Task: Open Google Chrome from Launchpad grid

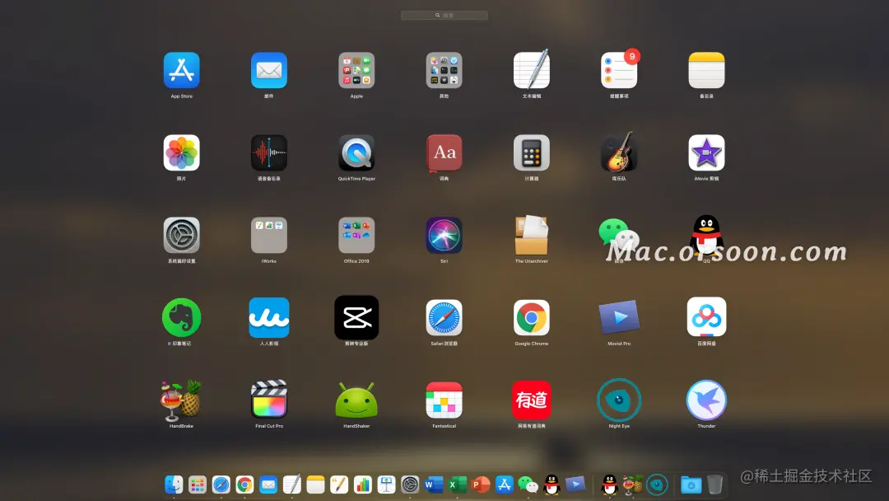Action: (531, 318)
